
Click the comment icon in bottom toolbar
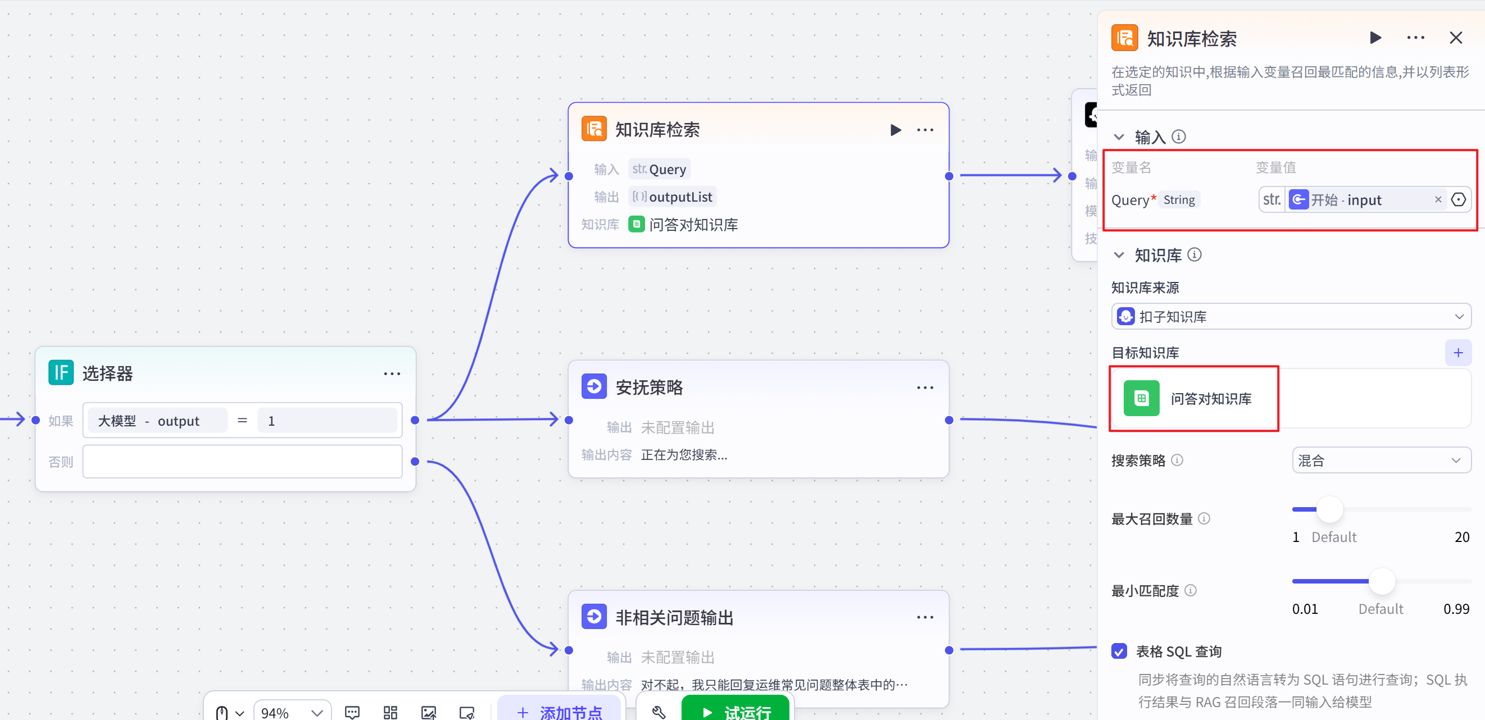[352, 712]
